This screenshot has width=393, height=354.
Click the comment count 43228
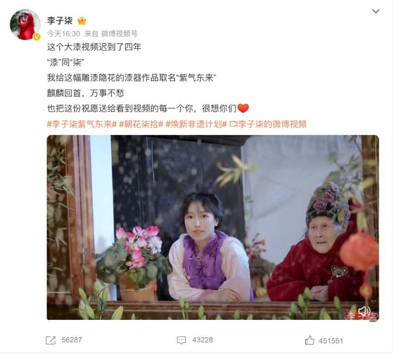[x=202, y=340]
